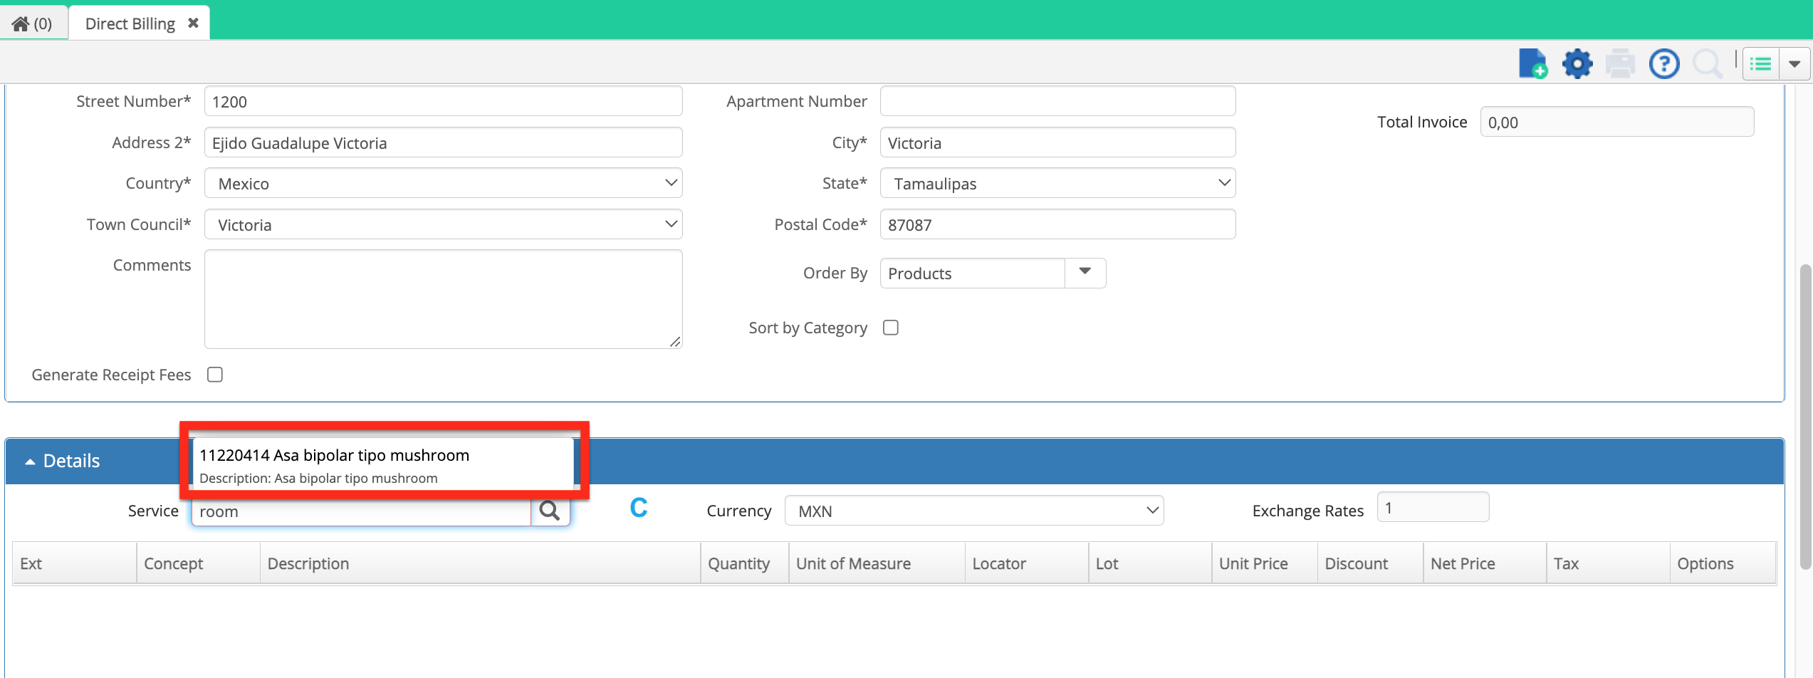Click the green list view icon
1813x678 pixels.
(x=1761, y=65)
